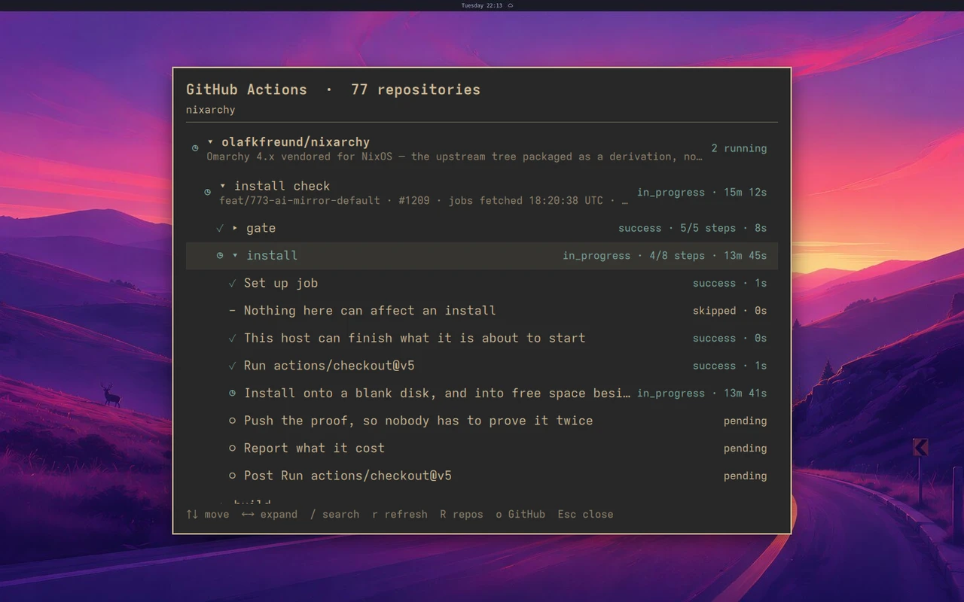Image resolution: width=964 pixels, height=602 pixels.
Task: Select the Post Run actions/checkout@v5 step
Action: (x=482, y=476)
